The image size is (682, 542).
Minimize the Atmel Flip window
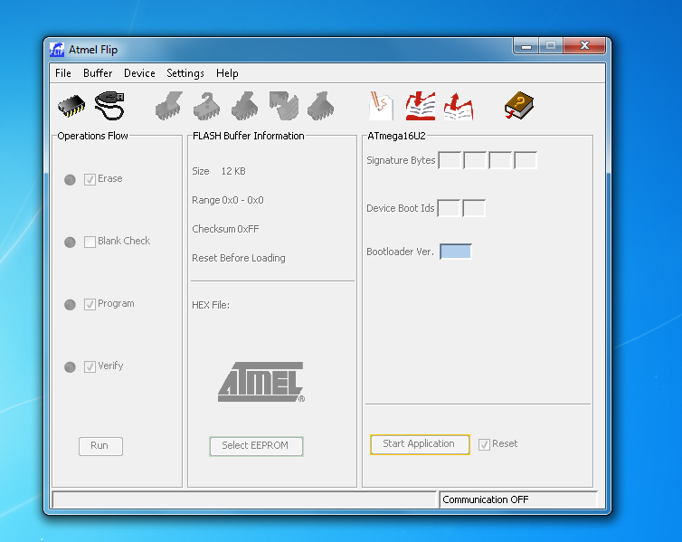point(526,45)
